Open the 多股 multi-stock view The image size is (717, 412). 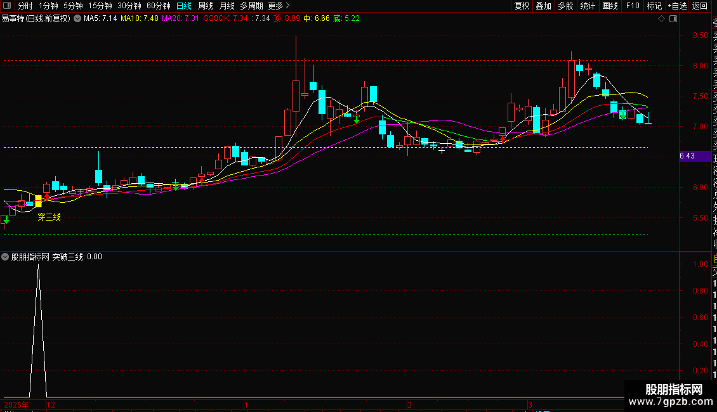[565, 6]
